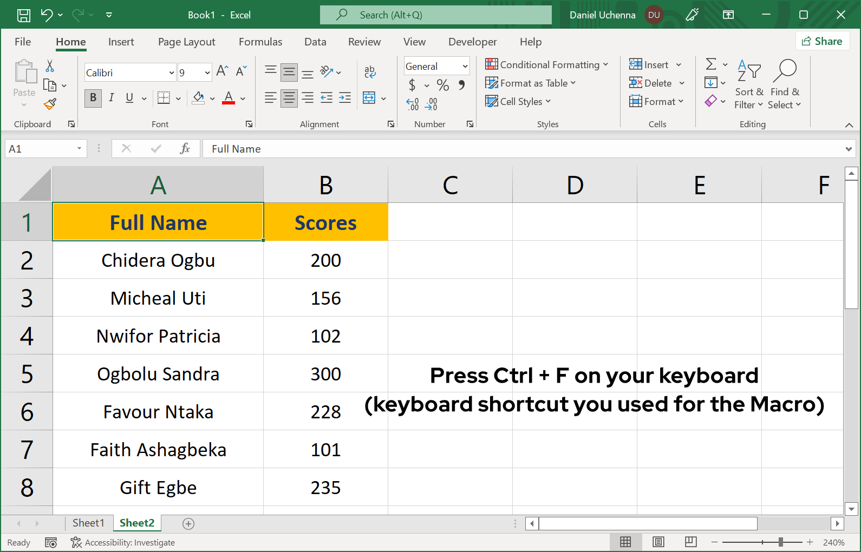Viewport: 861px width, 552px height.
Task: Click the Cut scissors icon
Action: click(x=50, y=66)
